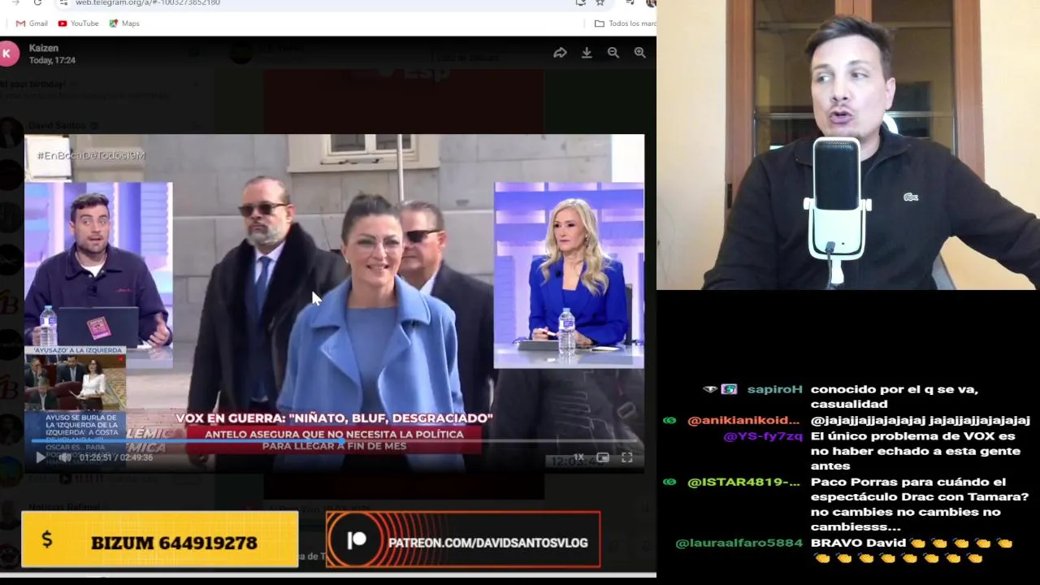Click the site info icon in address bar

coord(63,3)
